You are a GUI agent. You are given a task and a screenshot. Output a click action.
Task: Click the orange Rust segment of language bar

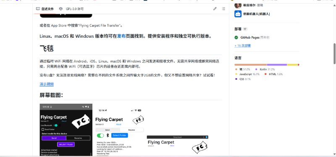pyautogui.click(x=251, y=65)
